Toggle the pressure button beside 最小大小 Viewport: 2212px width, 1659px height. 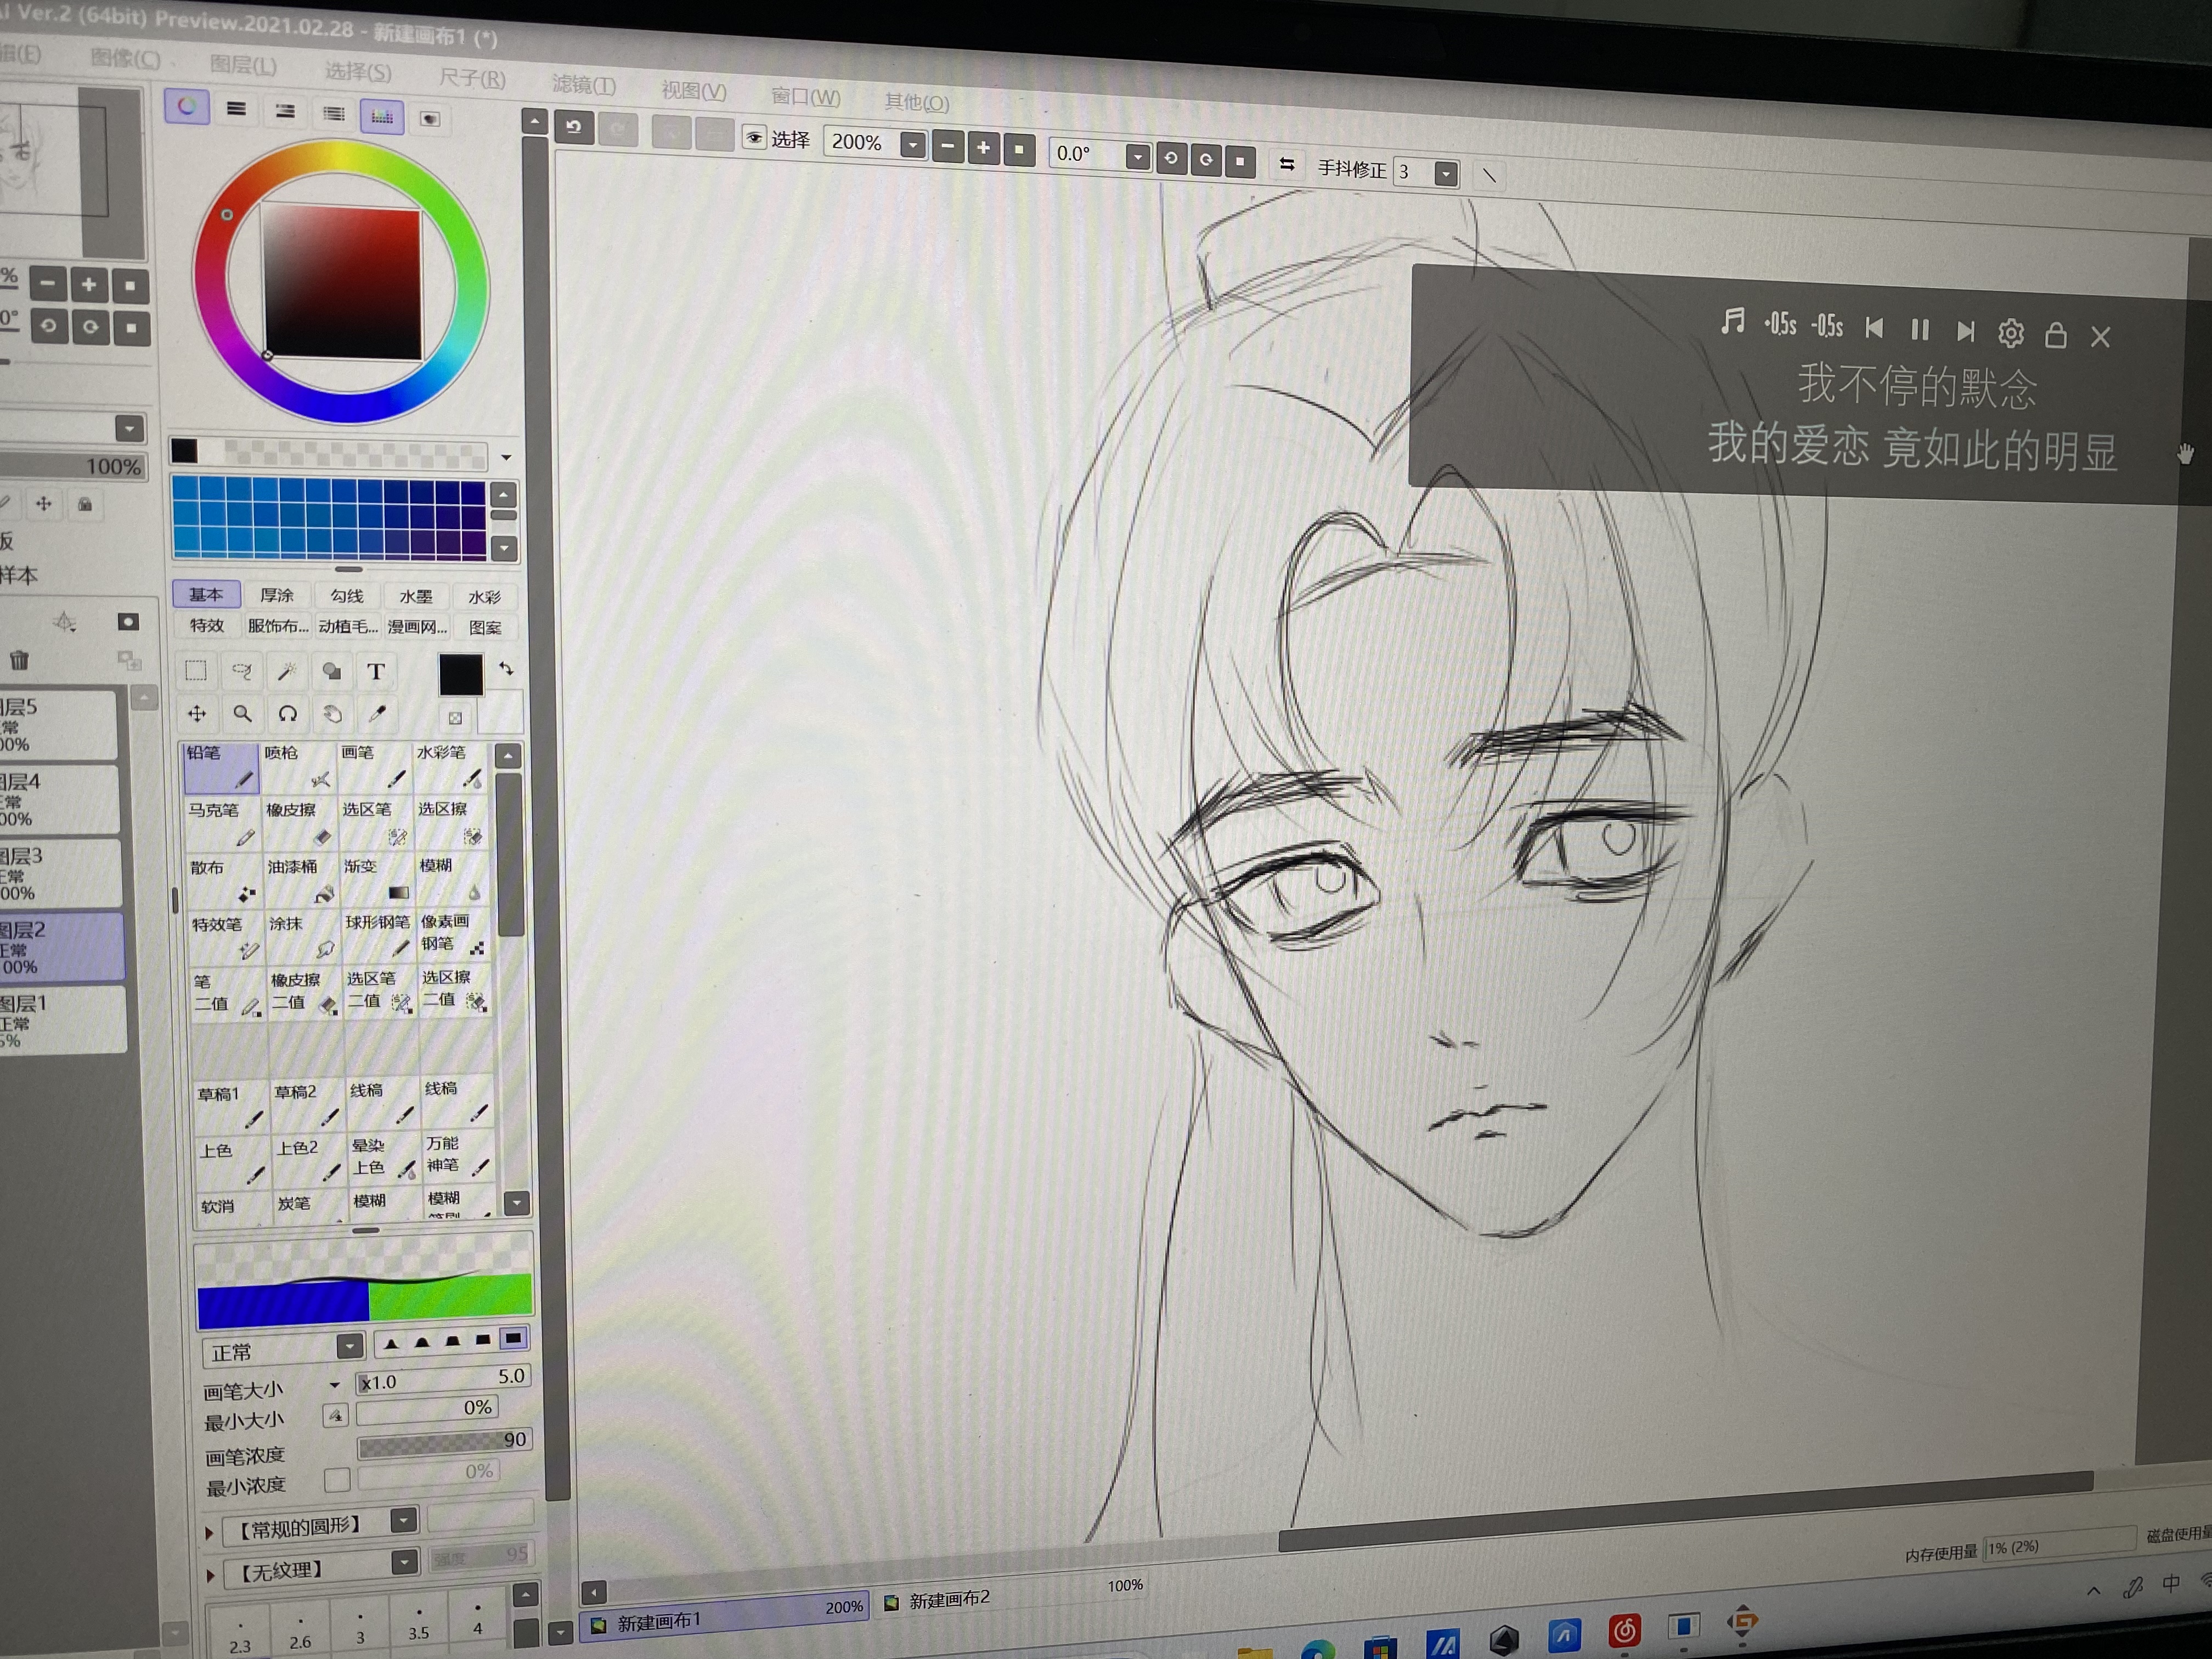tap(336, 1415)
